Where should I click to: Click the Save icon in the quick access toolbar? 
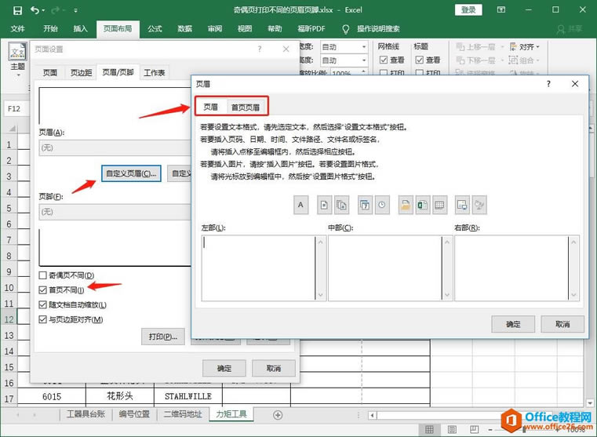click(x=17, y=10)
